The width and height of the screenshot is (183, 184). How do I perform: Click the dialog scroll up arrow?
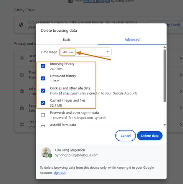coord(165,47)
